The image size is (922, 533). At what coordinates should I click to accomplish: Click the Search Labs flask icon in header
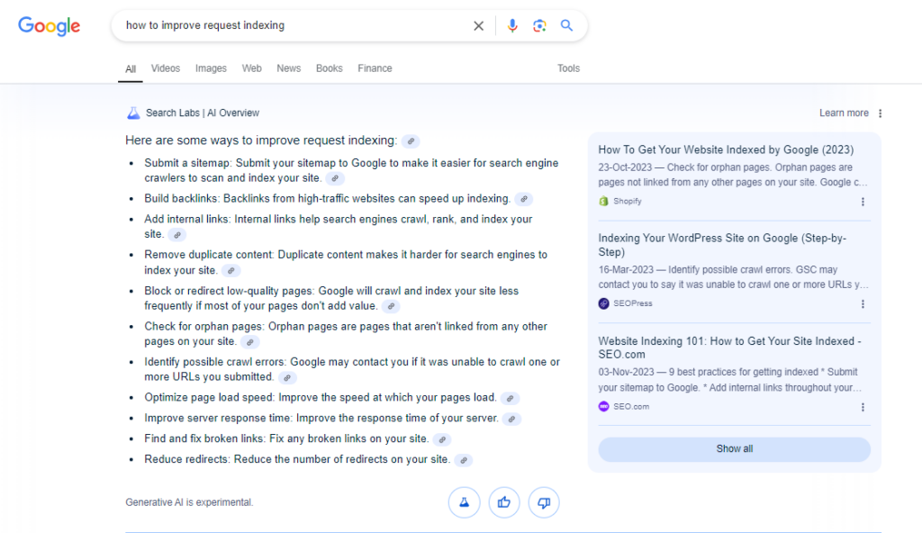(133, 113)
